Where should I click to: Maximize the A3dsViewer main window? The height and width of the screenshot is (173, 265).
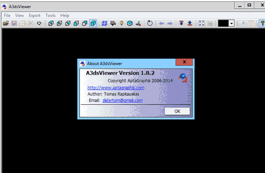[249, 5]
